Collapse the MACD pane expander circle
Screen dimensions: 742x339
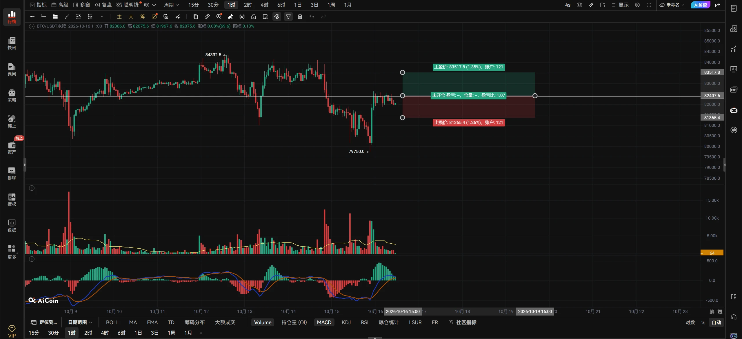(32, 259)
